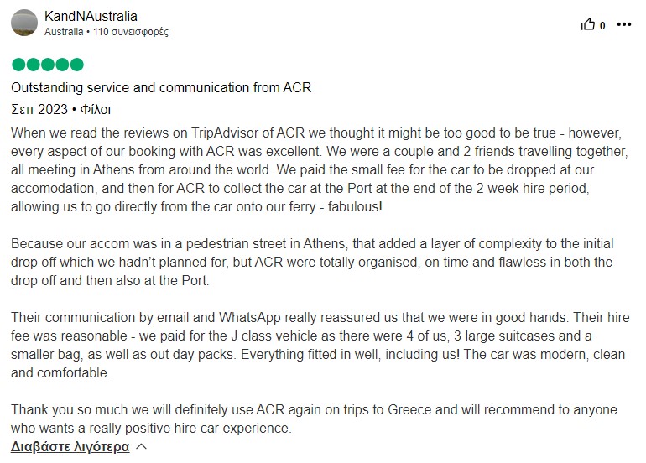Screen dimensions: 646x463
Task: Click the Σεπ 2023 review date
Action: [x=39, y=110]
